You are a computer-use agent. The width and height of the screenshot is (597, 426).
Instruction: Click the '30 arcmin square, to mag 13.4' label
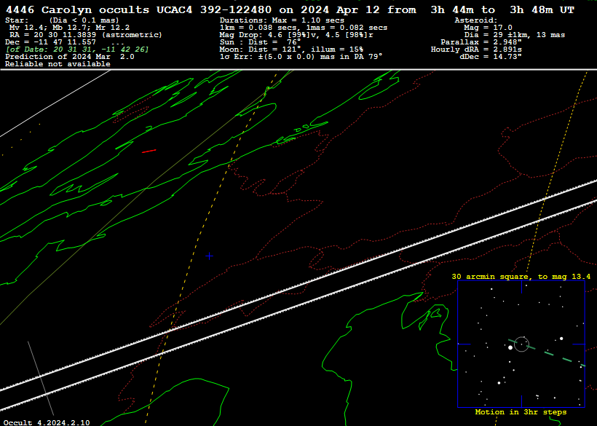coord(521,277)
